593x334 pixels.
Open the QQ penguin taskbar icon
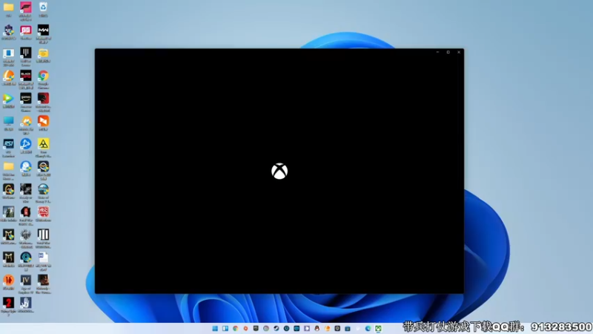click(x=317, y=328)
